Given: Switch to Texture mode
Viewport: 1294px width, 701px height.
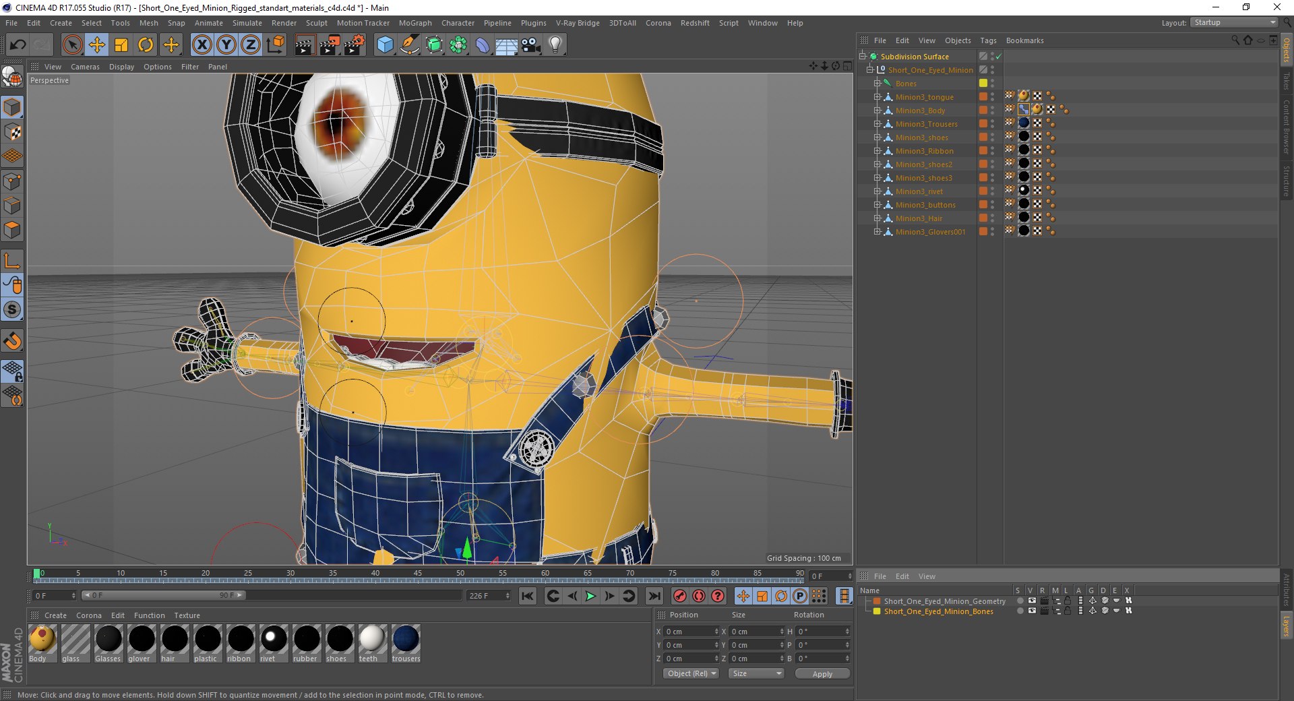Looking at the screenshot, I should click(12, 132).
